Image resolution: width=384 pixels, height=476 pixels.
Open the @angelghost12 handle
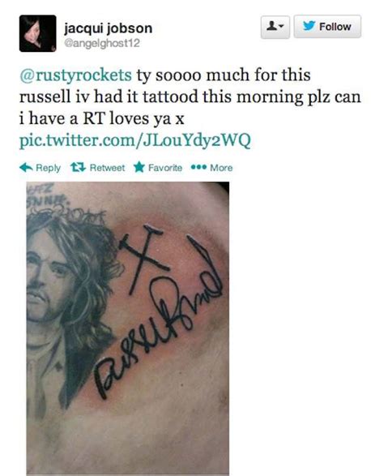point(101,44)
